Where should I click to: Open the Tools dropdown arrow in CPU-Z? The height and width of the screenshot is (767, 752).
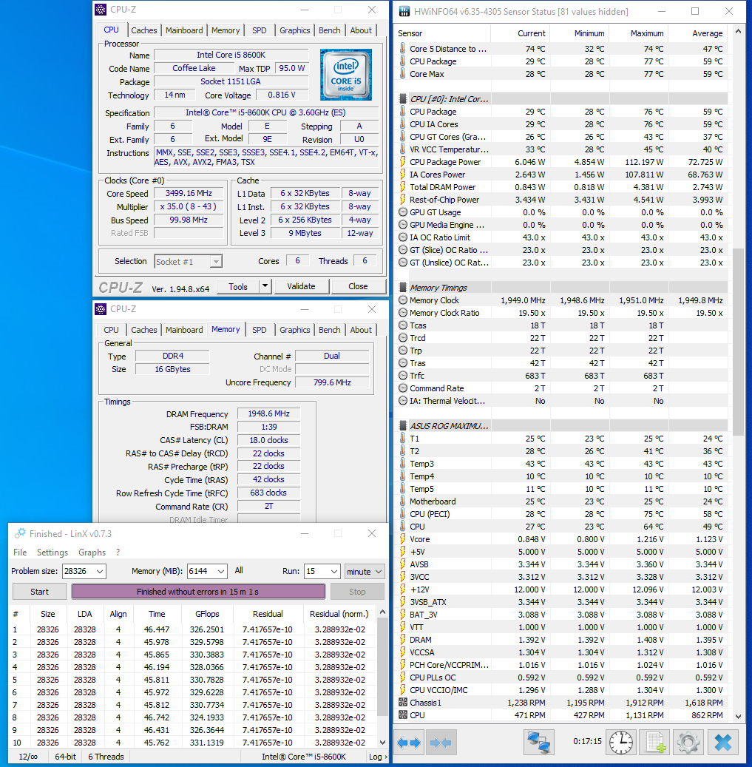(265, 286)
